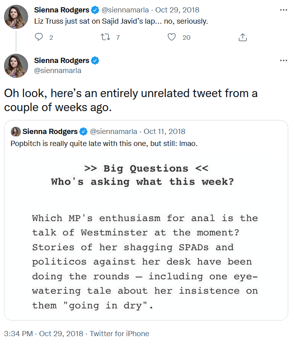Open the profile photo on the first tweet
Viewport: 291px width, 343px height.
tap(16, 17)
